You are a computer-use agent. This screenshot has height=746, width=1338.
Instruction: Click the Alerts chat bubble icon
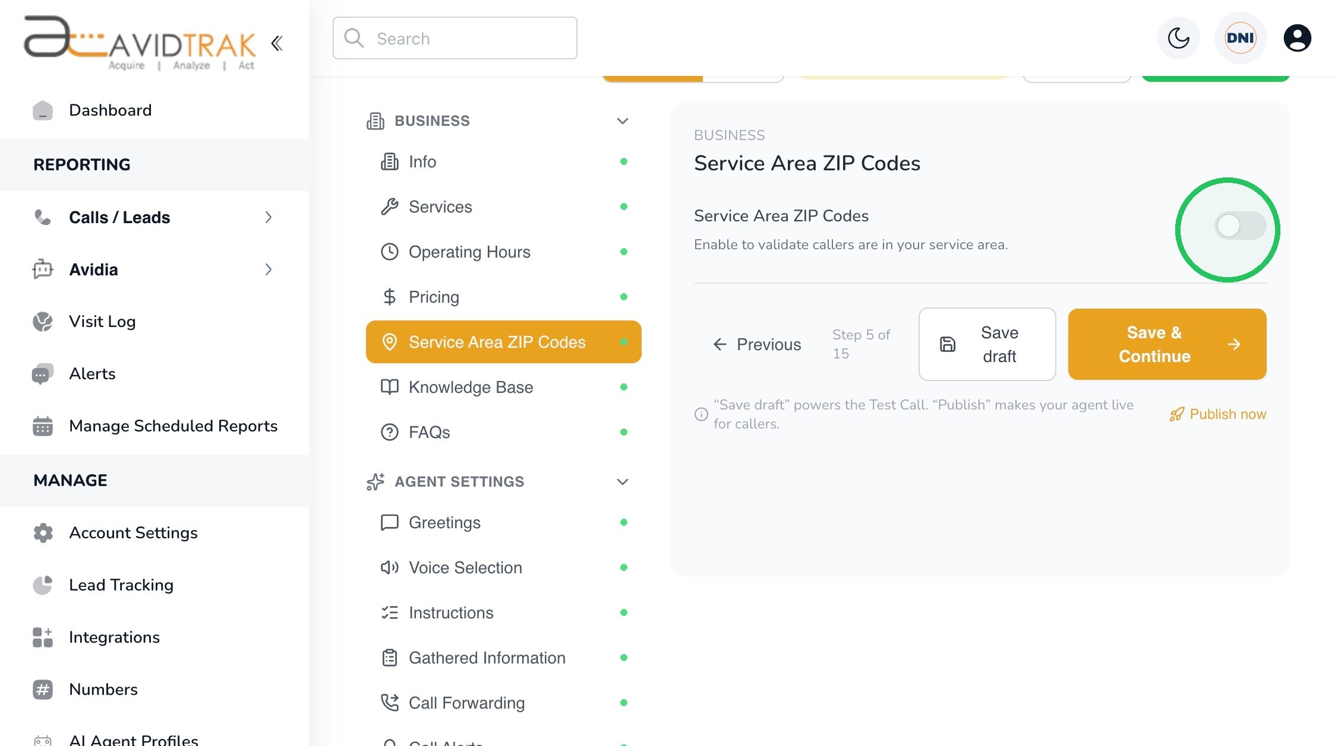(x=43, y=374)
